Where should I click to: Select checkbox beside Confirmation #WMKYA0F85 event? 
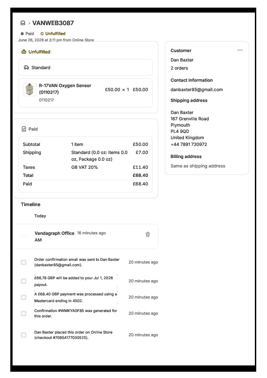click(24, 313)
